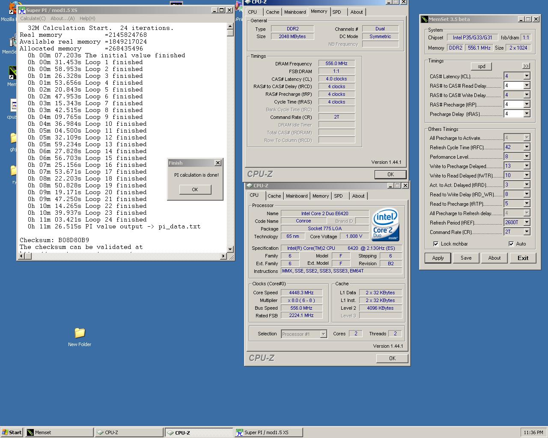Click the >> expand button in MemSet
The height and width of the screenshot is (438, 548).
526,66
